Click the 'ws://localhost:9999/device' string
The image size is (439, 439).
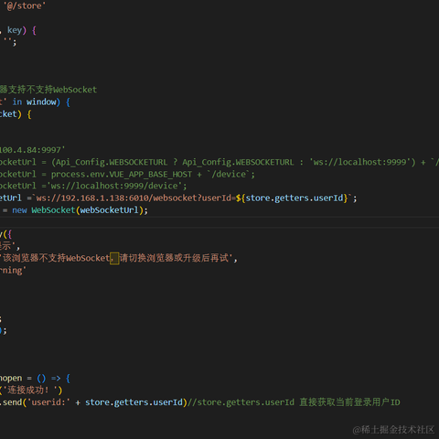(x=115, y=186)
